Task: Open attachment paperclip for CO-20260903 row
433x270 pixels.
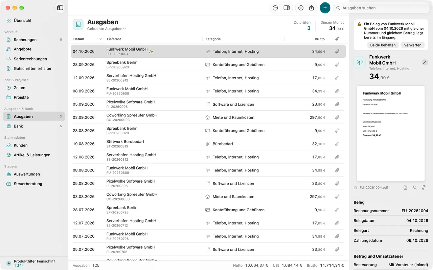Action: coord(337,117)
